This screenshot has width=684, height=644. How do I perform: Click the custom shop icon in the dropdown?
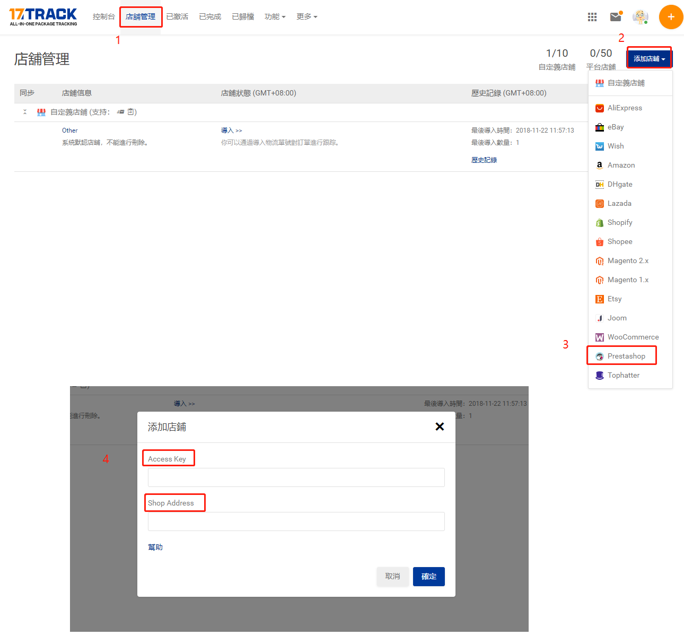600,83
